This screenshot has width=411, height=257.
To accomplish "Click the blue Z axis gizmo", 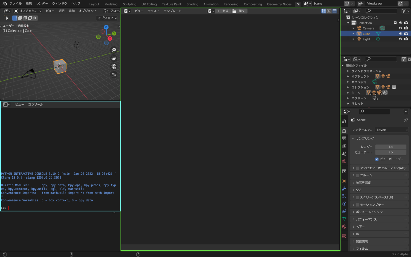I will (x=106, y=27).
